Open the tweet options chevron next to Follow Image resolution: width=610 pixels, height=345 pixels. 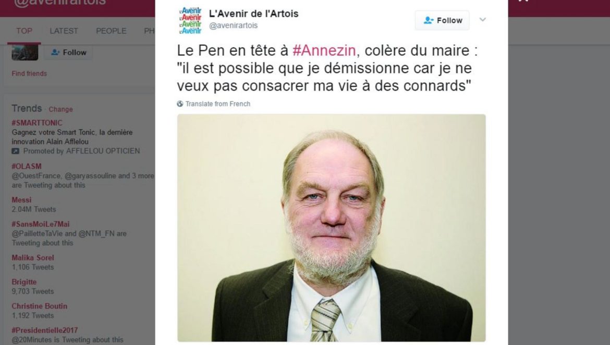pos(482,19)
